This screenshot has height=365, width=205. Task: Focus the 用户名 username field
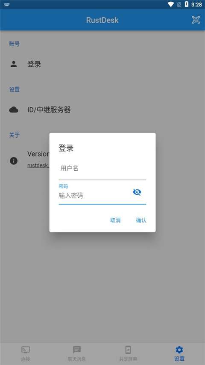[x=102, y=169]
